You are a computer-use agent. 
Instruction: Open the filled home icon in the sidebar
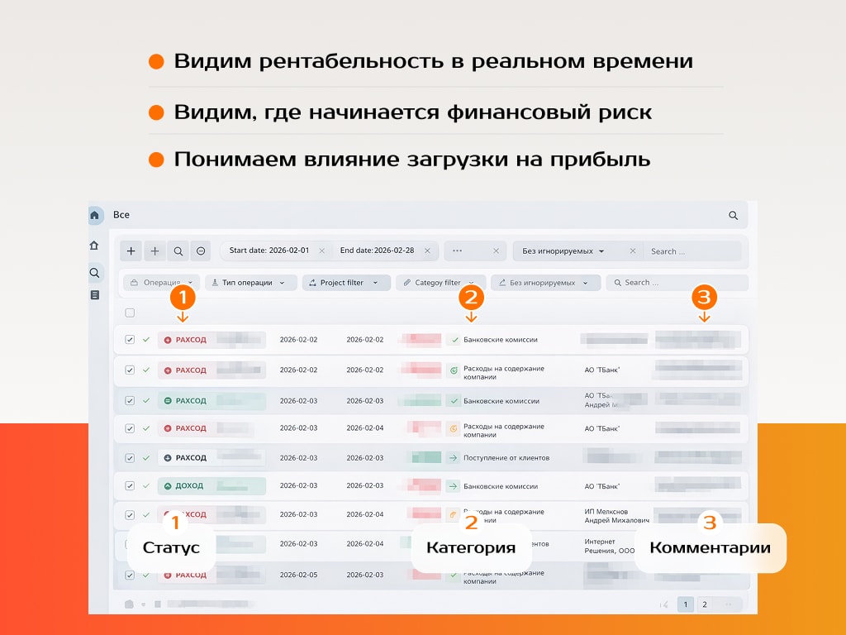click(94, 216)
